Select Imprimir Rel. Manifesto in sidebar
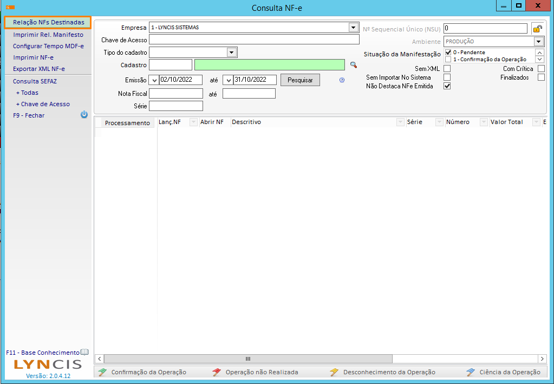554x384 pixels. pos(48,35)
